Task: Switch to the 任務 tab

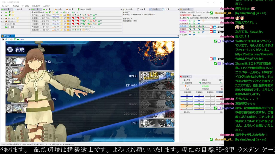Action: pyautogui.click(x=141, y=9)
